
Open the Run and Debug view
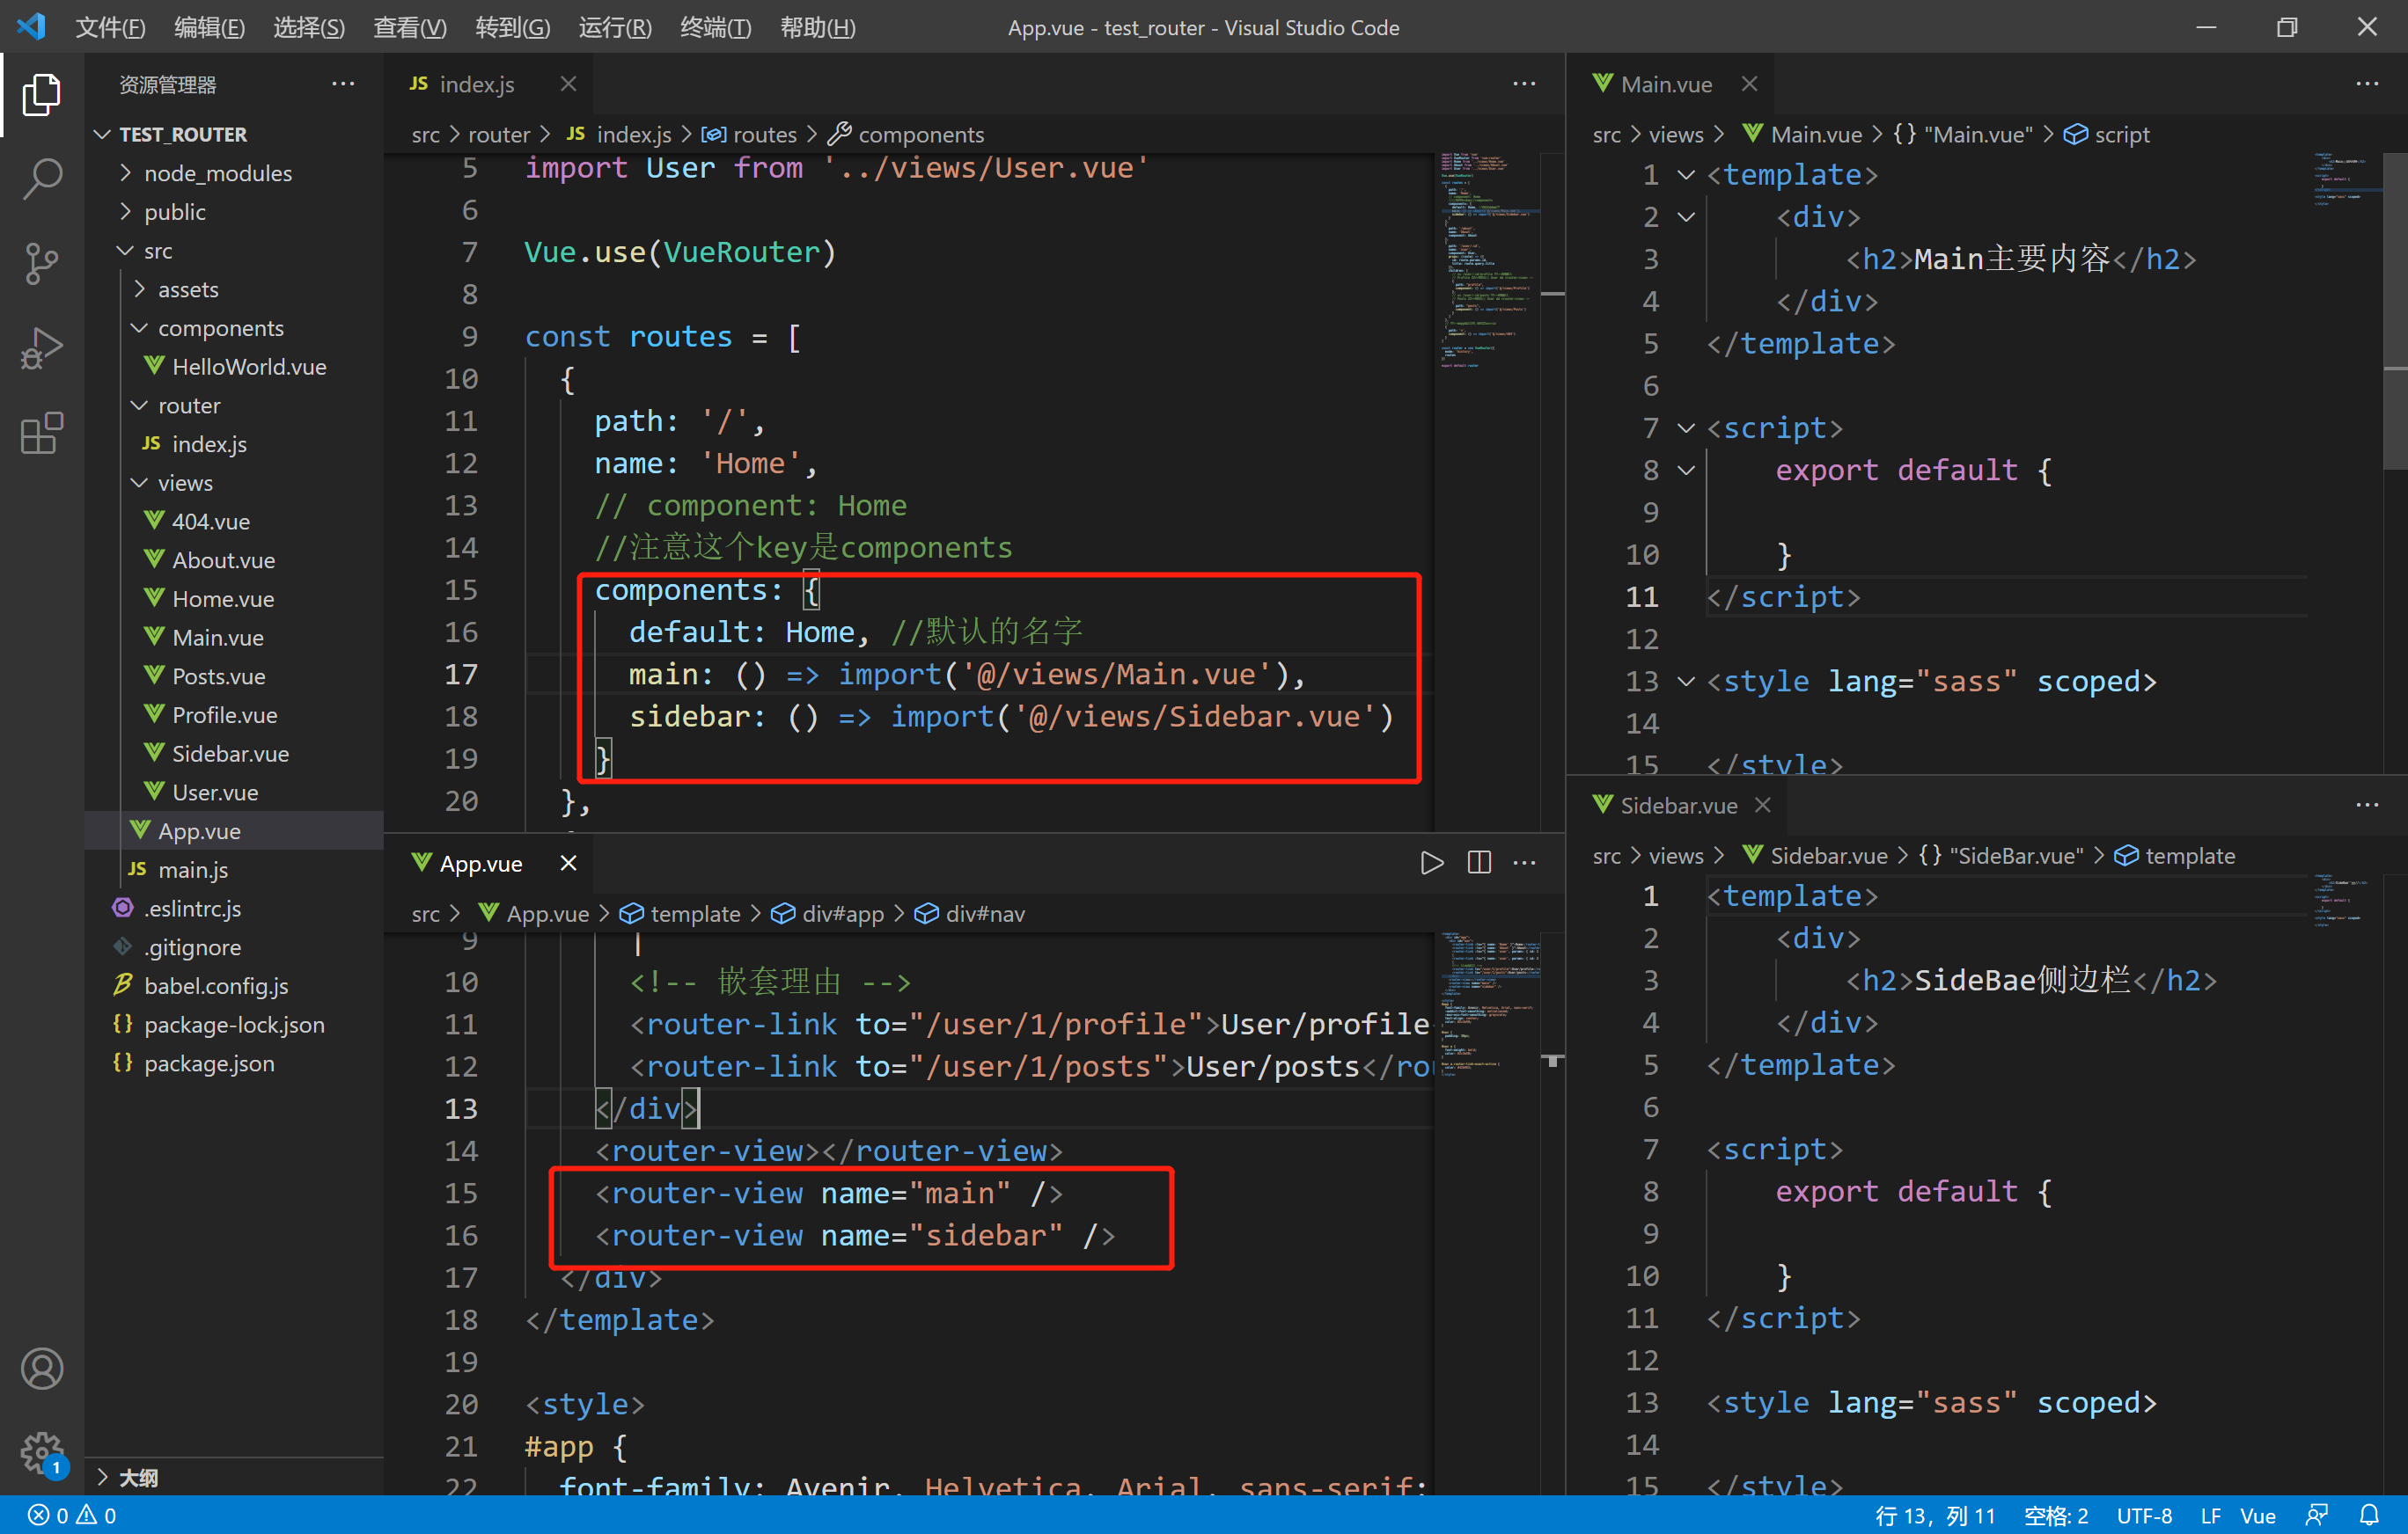pyautogui.click(x=41, y=349)
